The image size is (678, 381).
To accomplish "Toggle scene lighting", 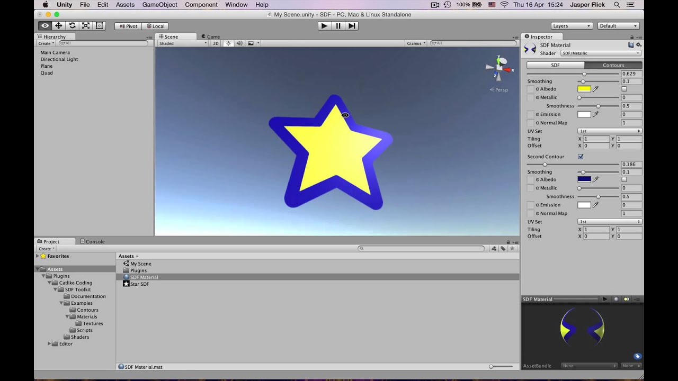I will [x=228, y=43].
